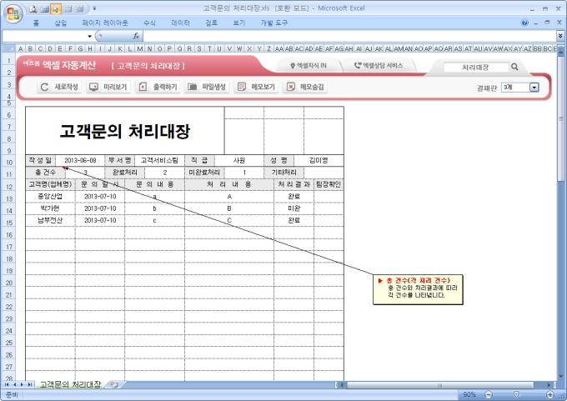Click into the formula bar input area
Image resolution: width=567 pixels, height=401 pixels.
349,36
